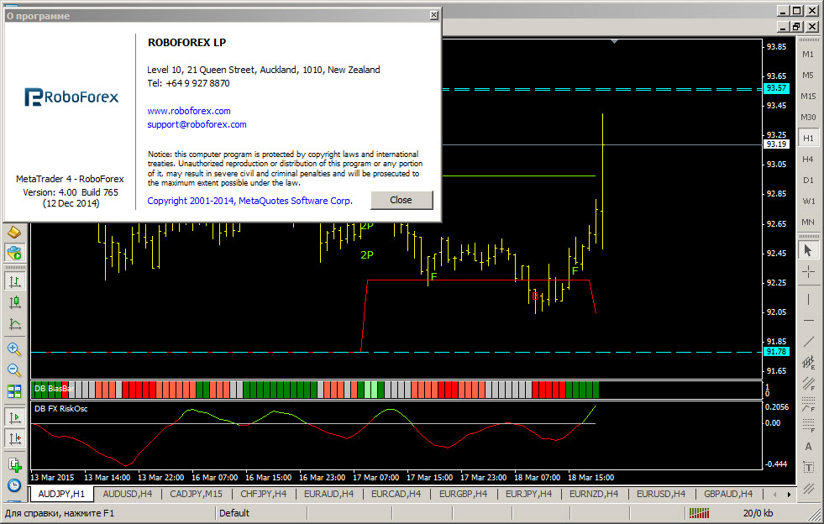Click the DB FX RiskOsc indicator label
This screenshot has height=524, width=824.
pos(61,408)
